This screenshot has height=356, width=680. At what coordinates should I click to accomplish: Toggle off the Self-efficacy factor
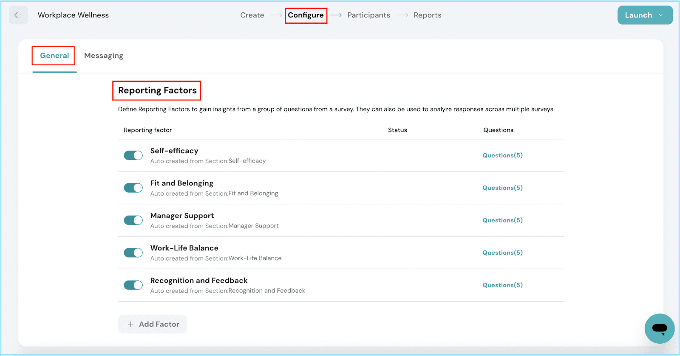(133, 155)
